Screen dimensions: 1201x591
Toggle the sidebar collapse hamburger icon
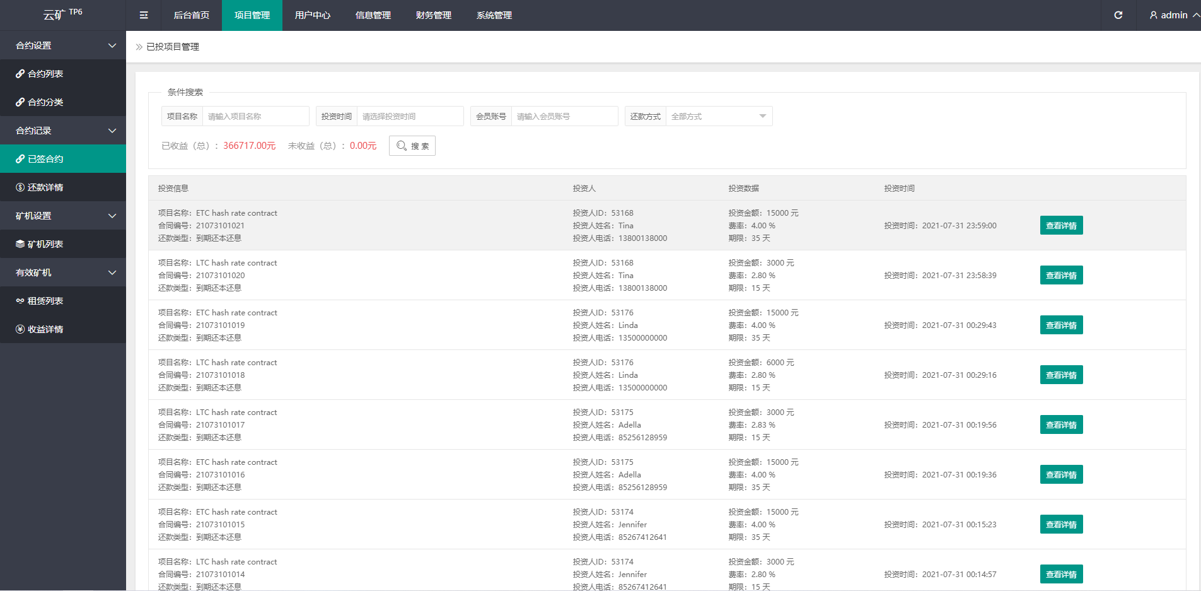[x=144, y=15]
